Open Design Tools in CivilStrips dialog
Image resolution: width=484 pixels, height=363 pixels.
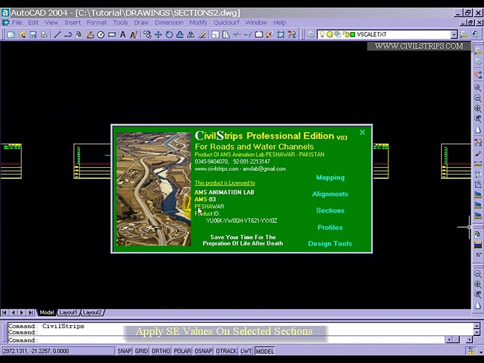point(330,244)
